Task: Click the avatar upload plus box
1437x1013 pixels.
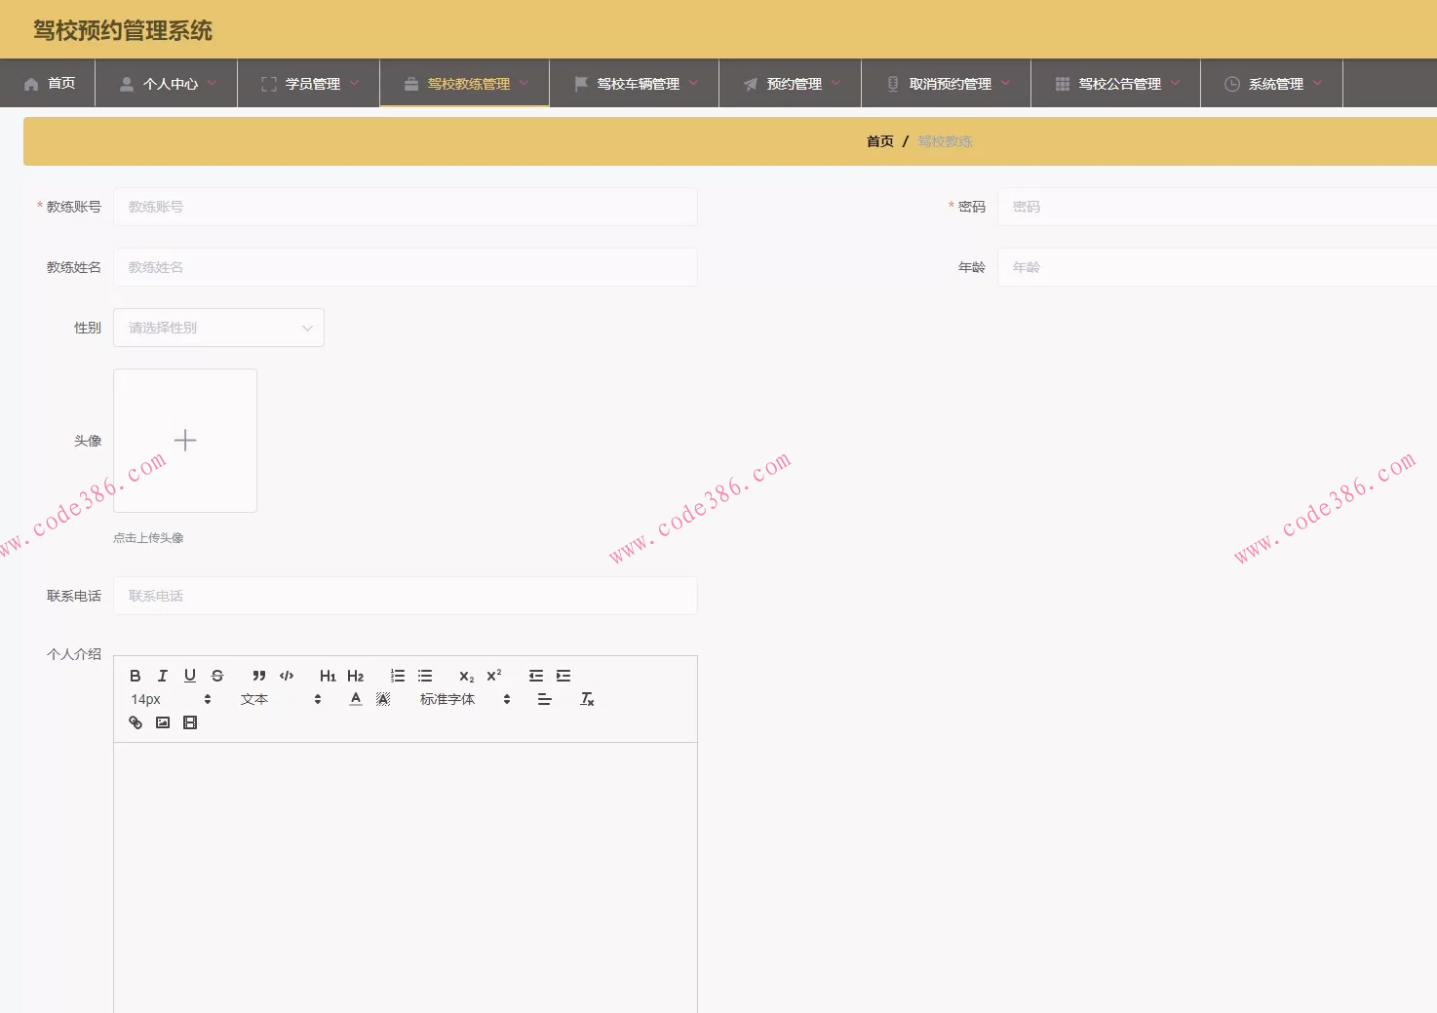Action: coord(185,441)
